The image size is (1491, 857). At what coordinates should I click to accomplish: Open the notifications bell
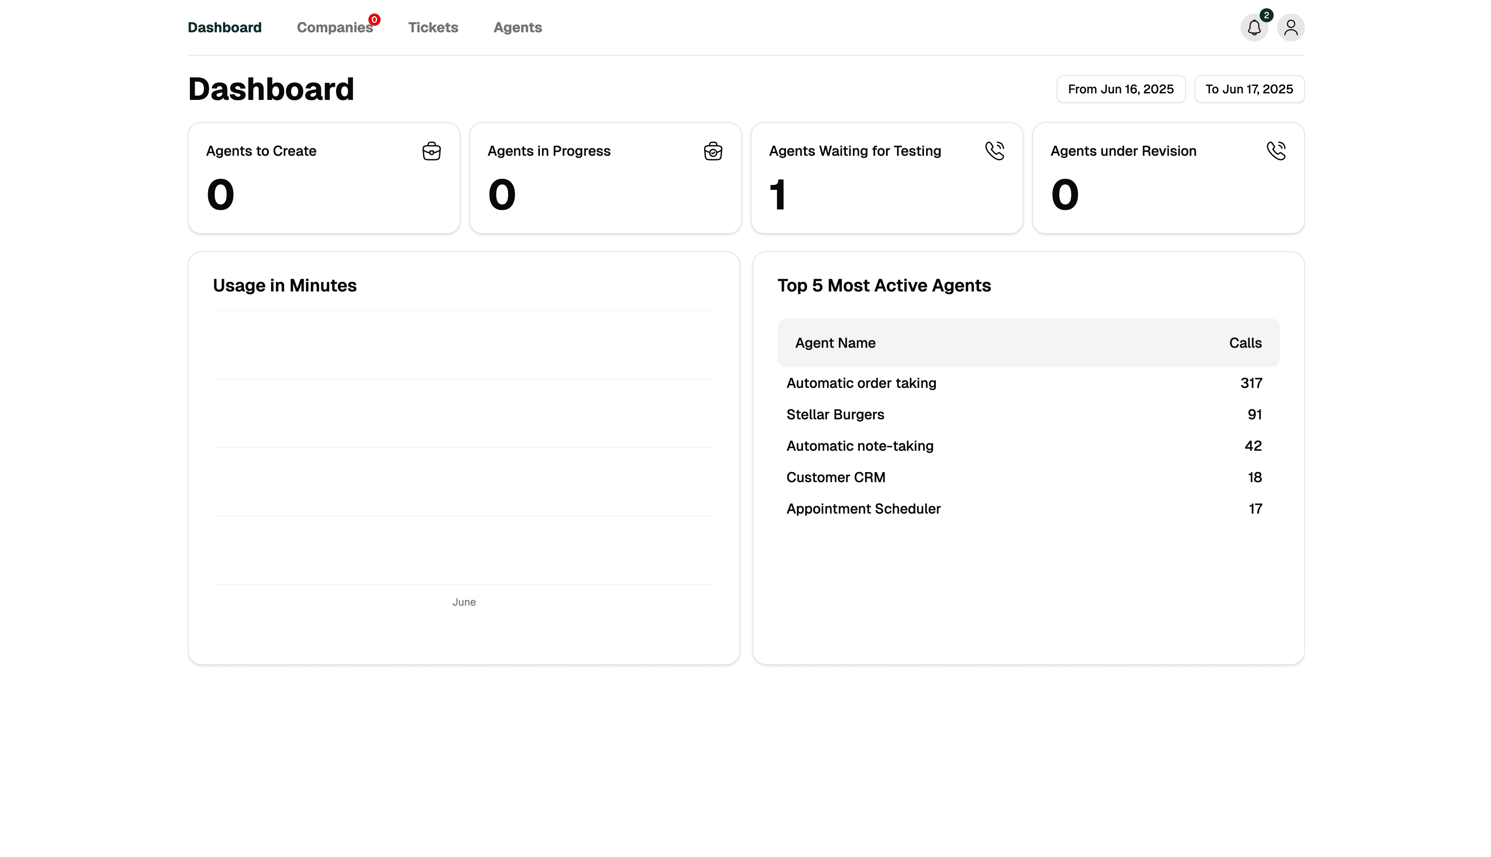pyautogui.click(x=1254, y=27)
